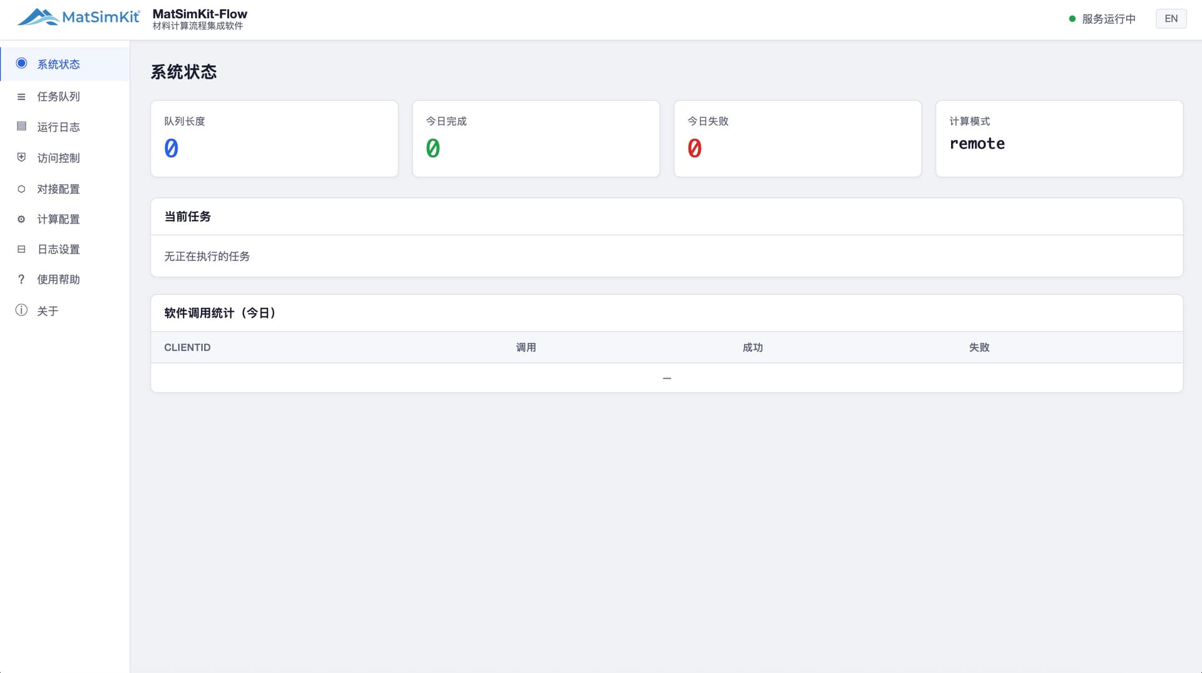Click the 系统状态 page heading
The image size is (1202, 673).
pos(183,72)
